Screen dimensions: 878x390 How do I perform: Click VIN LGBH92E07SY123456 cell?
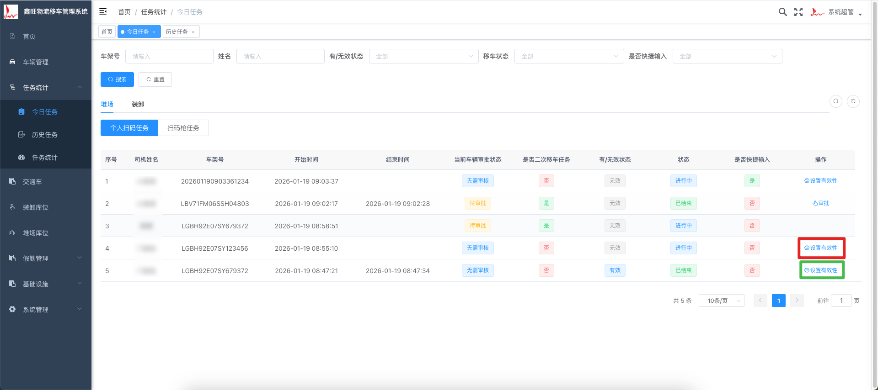[x=215, y=248]
